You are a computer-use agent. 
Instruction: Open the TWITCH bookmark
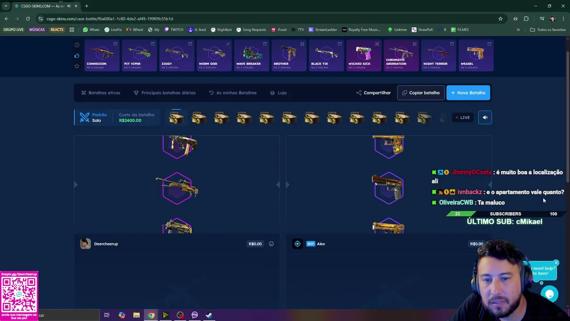[174, 30]
